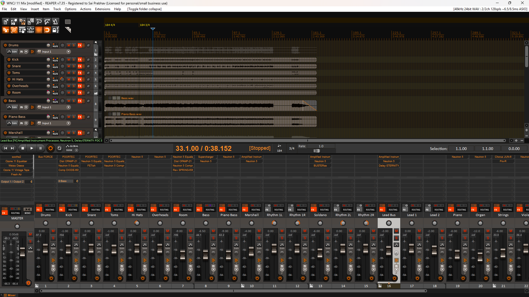Toggle grid lines toolbar icon
This screenshot has height=297, width=529.
(39, 30)
